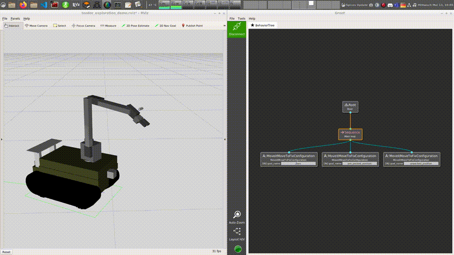This screenshot has height=255, width=454.
Task: Open the network tray icon
Action: pos(409,5)
